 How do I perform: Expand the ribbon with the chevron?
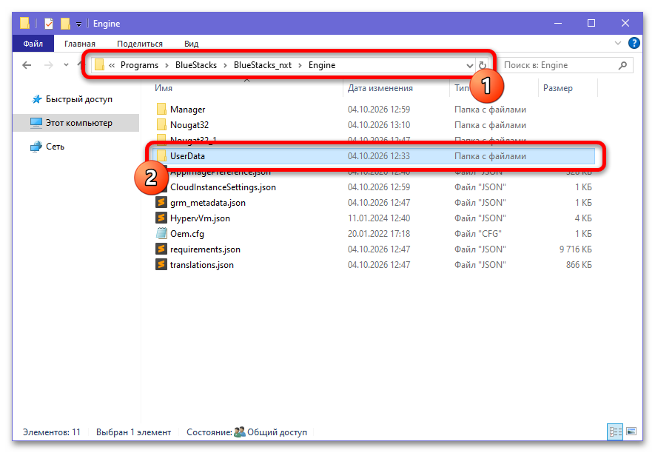[x=618, y=43]
